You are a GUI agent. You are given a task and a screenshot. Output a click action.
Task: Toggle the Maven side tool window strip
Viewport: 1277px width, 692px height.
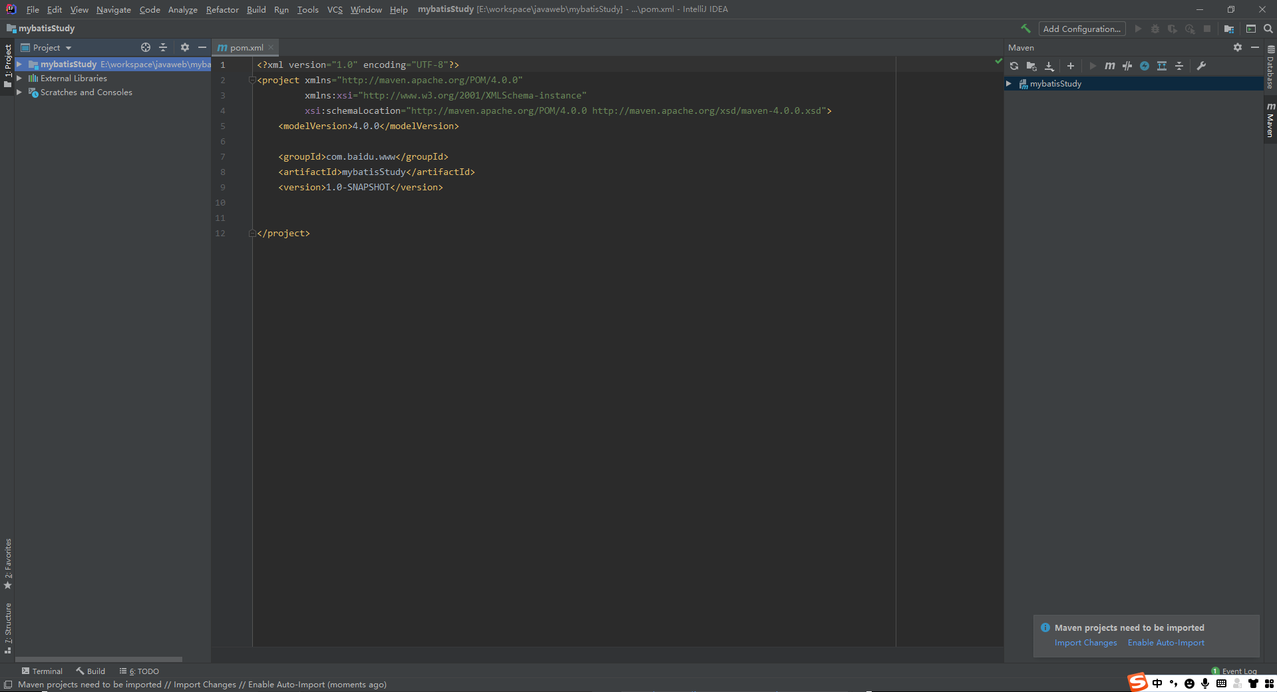click(1270, 120)
